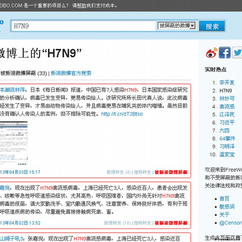Image resolution: width=242 pixels, height=242 pixels.
Task: Open the http://t.cn/zT2Btso link
Action: tap(122, 114)
